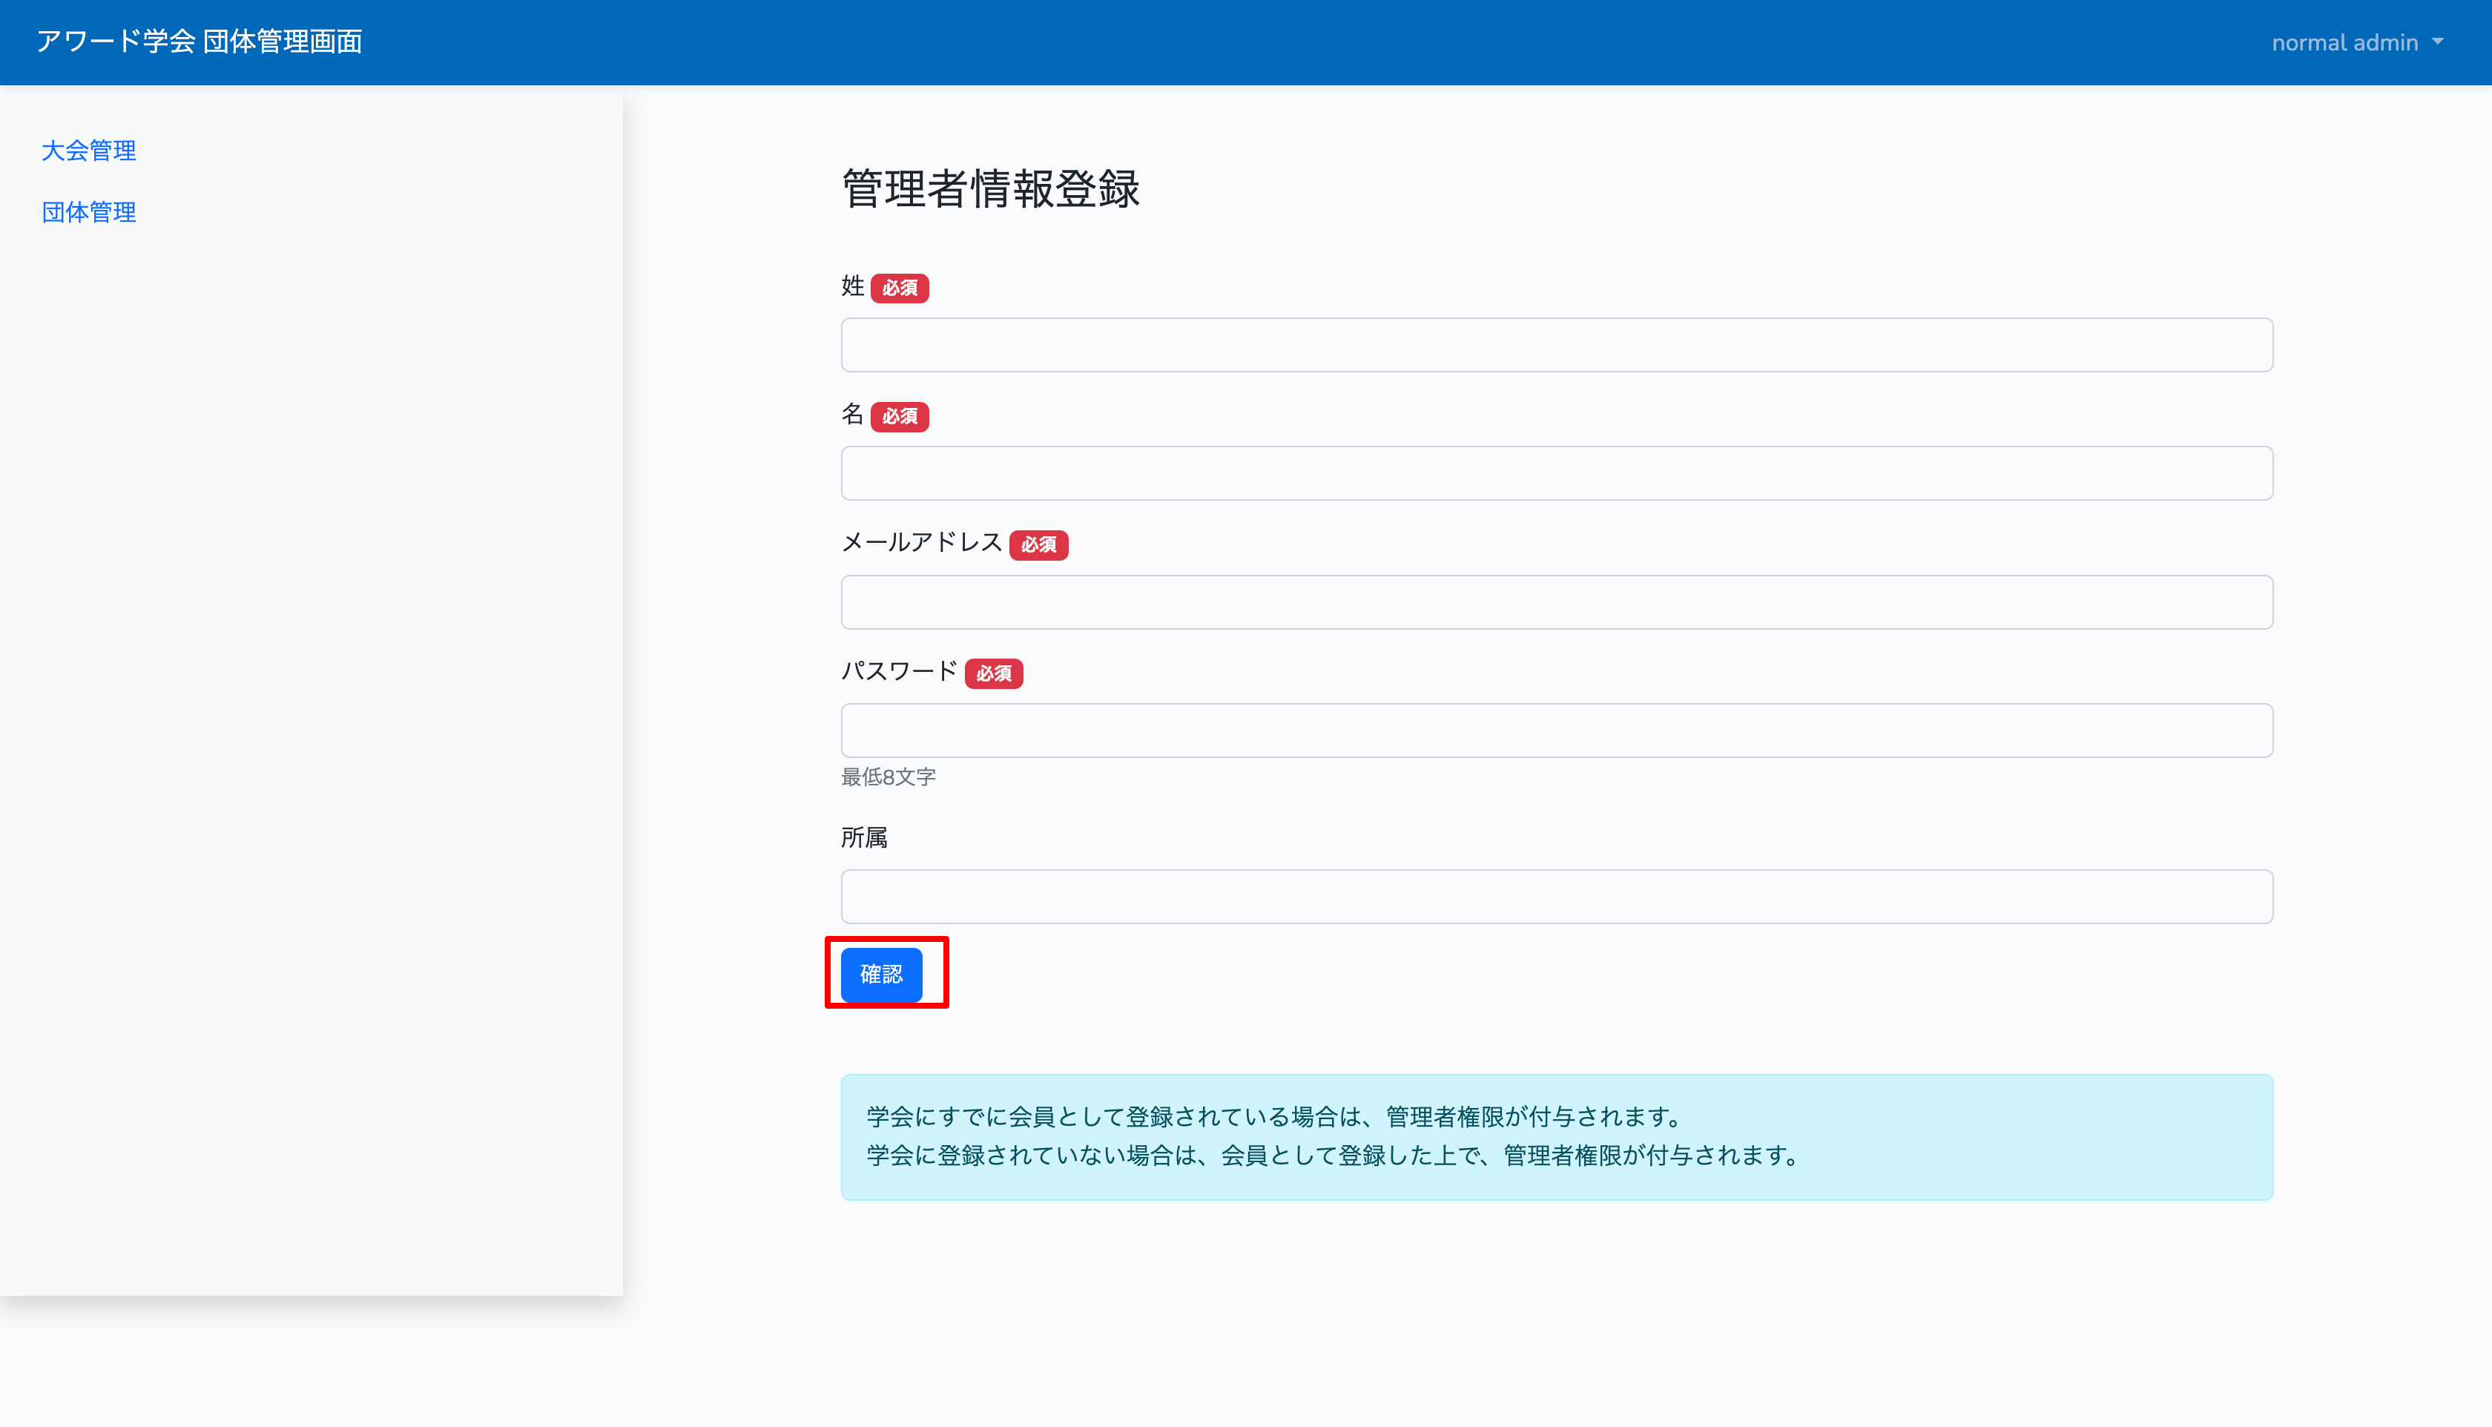This screenshot has width=2492, height=1427.
Task: Click the caret arrow next to normal admin
Action: point(2437,42)
